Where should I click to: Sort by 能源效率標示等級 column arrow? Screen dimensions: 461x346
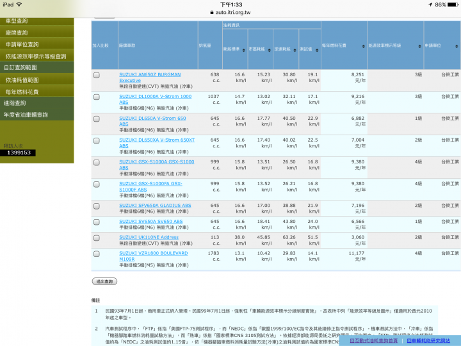(419, 46)
